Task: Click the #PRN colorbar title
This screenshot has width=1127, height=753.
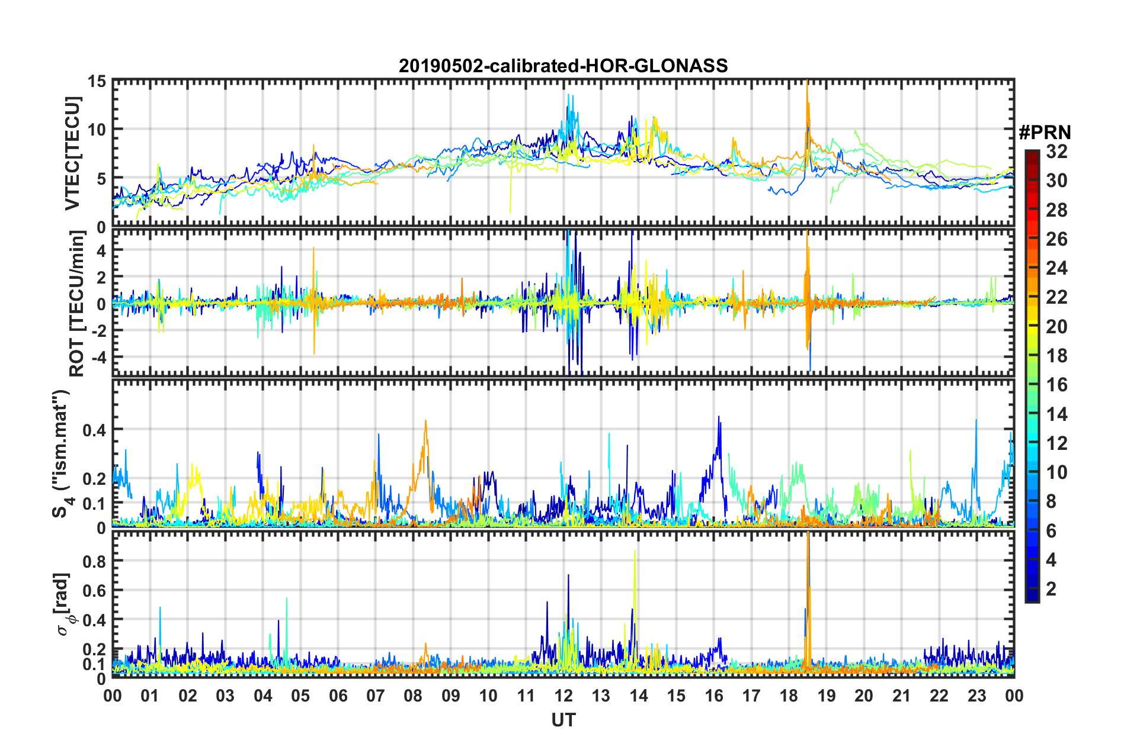Action: (1045, 133)
